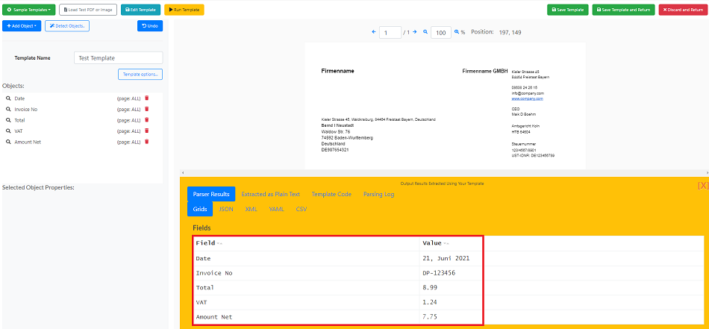709x329 pixels.
Task: Switch to the Parser Results tab
Action: click(211, 194)
